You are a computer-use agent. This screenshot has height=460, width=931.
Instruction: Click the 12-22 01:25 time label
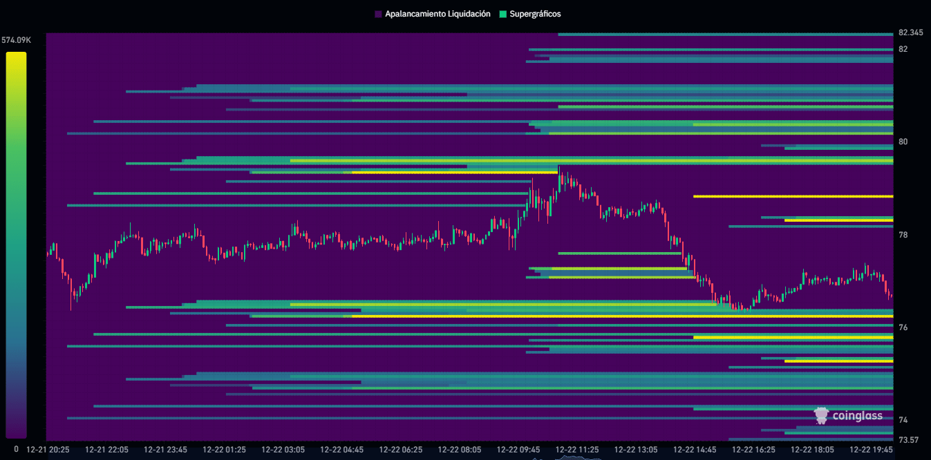click(224, 450)
